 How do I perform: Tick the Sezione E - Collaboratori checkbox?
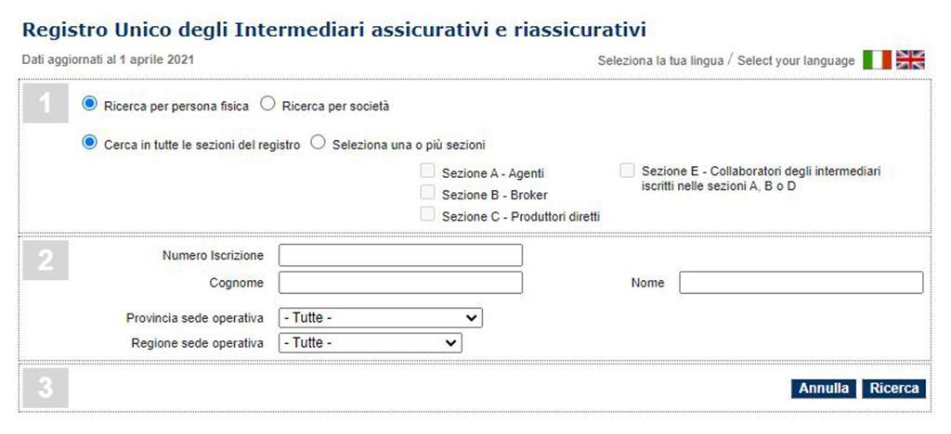pyautogui.click(x=627, y=171)
